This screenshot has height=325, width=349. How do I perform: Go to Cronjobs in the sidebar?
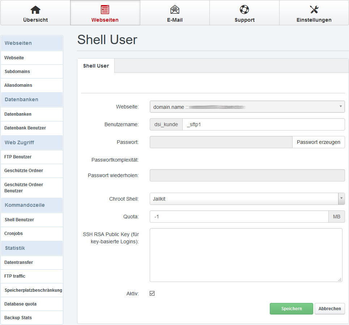(14, 234)
